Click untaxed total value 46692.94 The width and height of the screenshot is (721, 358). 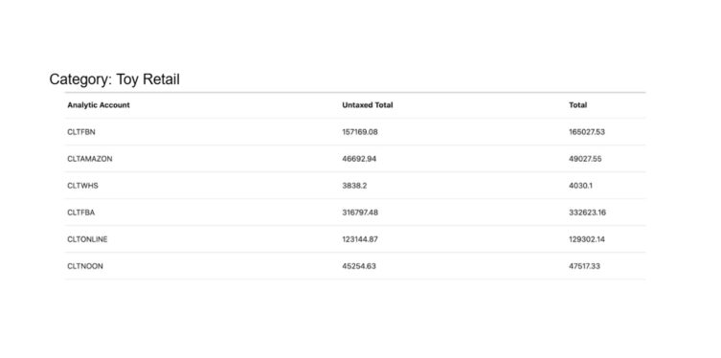tap(359, 159)
